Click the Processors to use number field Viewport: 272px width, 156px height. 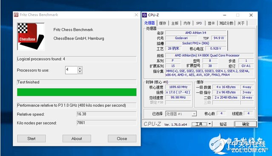click(72, 70)
